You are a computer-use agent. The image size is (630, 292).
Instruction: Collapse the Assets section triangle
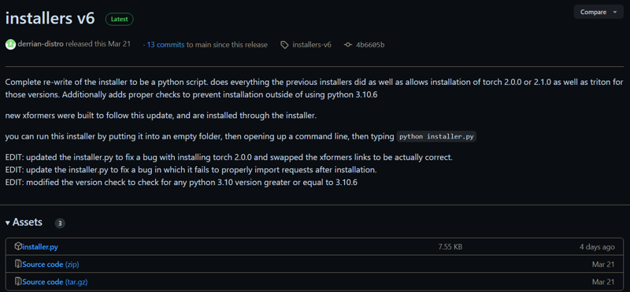[8, 223]
